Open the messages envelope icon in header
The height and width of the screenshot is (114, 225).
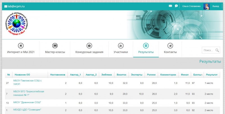click(x=170, y=6)
